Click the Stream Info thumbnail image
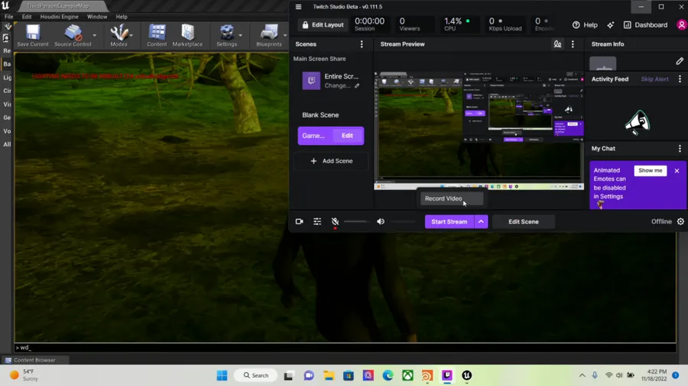This screenshot has height=386, width=688. point(603,63)
